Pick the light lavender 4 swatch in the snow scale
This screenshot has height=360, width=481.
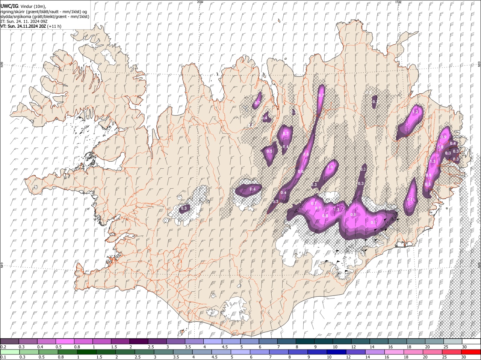click(x=212, y=341)
